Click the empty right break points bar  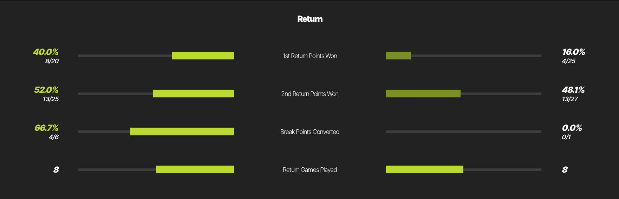463,131
